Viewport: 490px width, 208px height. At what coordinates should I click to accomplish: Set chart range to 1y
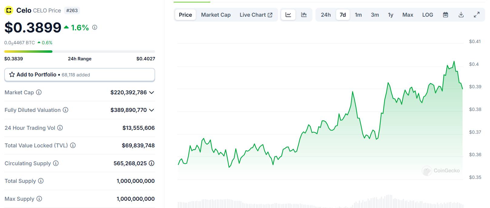tap(391, 15)
